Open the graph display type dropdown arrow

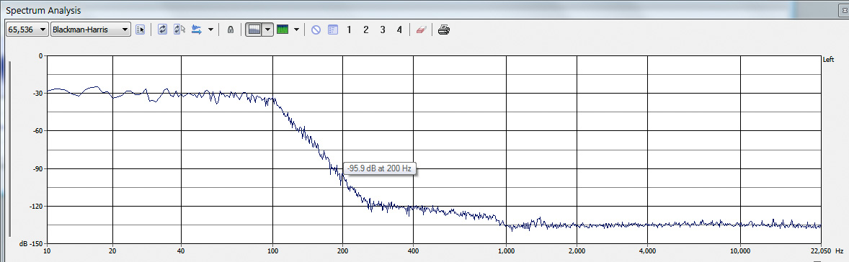[x=267, y=30]
